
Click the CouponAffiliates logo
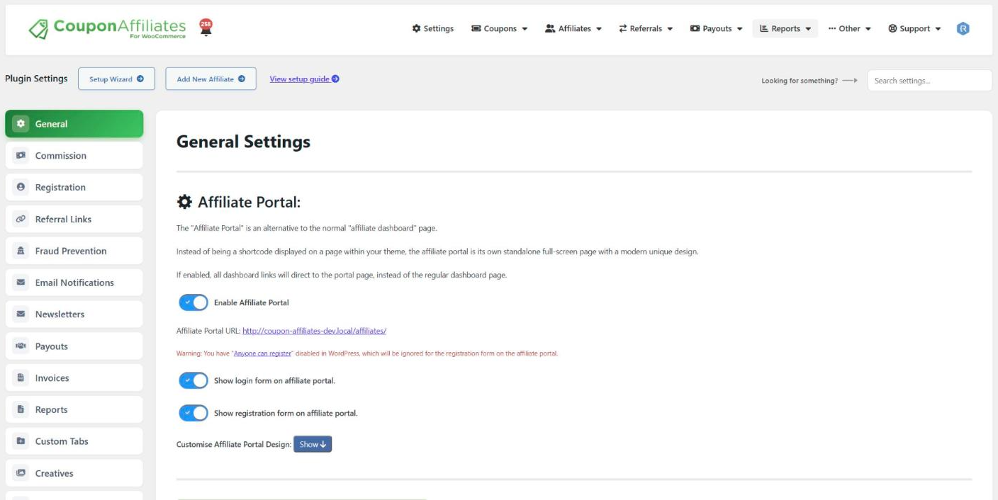(108, 28)
